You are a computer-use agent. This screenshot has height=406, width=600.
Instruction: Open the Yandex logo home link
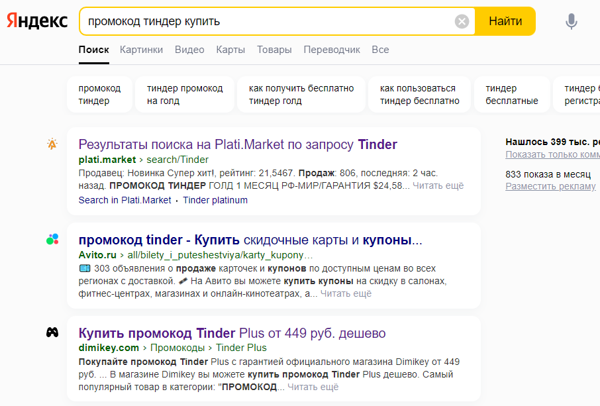37,21
